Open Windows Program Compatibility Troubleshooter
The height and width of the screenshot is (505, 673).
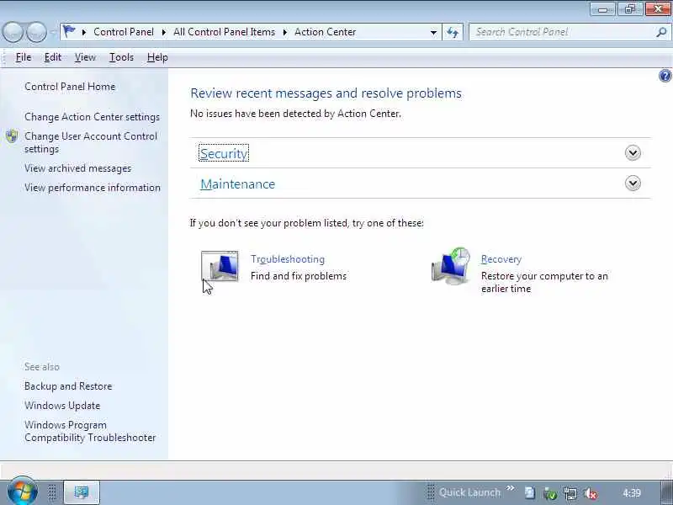tap(90, 431)
